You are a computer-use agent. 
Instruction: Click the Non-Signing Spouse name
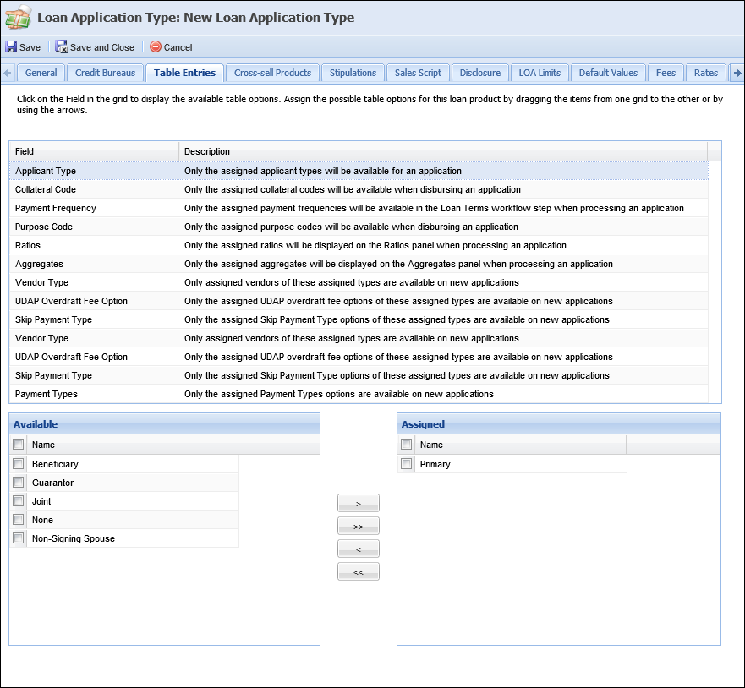[x=74, y=538]
